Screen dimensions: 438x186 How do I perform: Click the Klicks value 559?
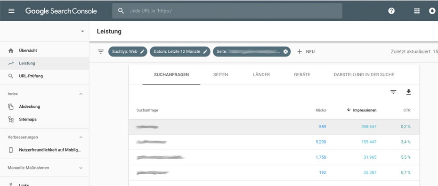point(322,127)
